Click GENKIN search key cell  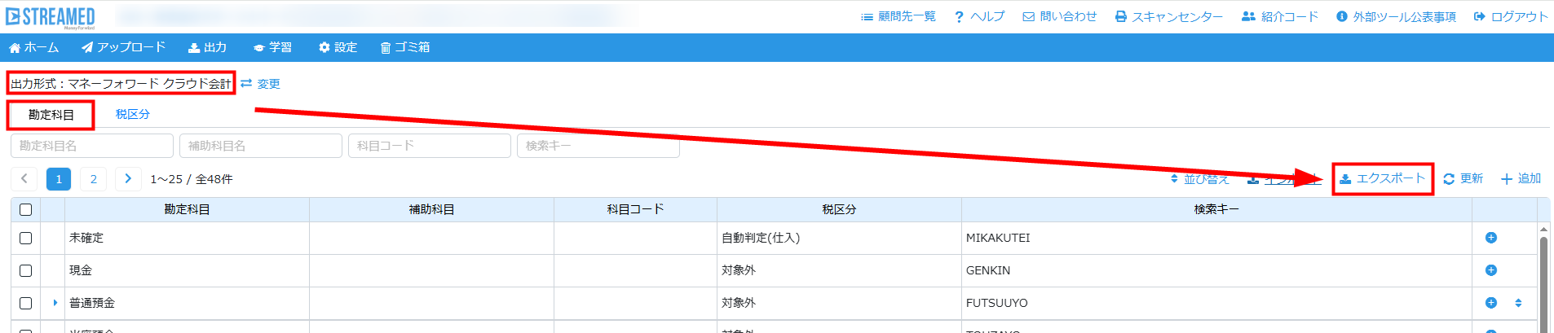pos(1216,270)
